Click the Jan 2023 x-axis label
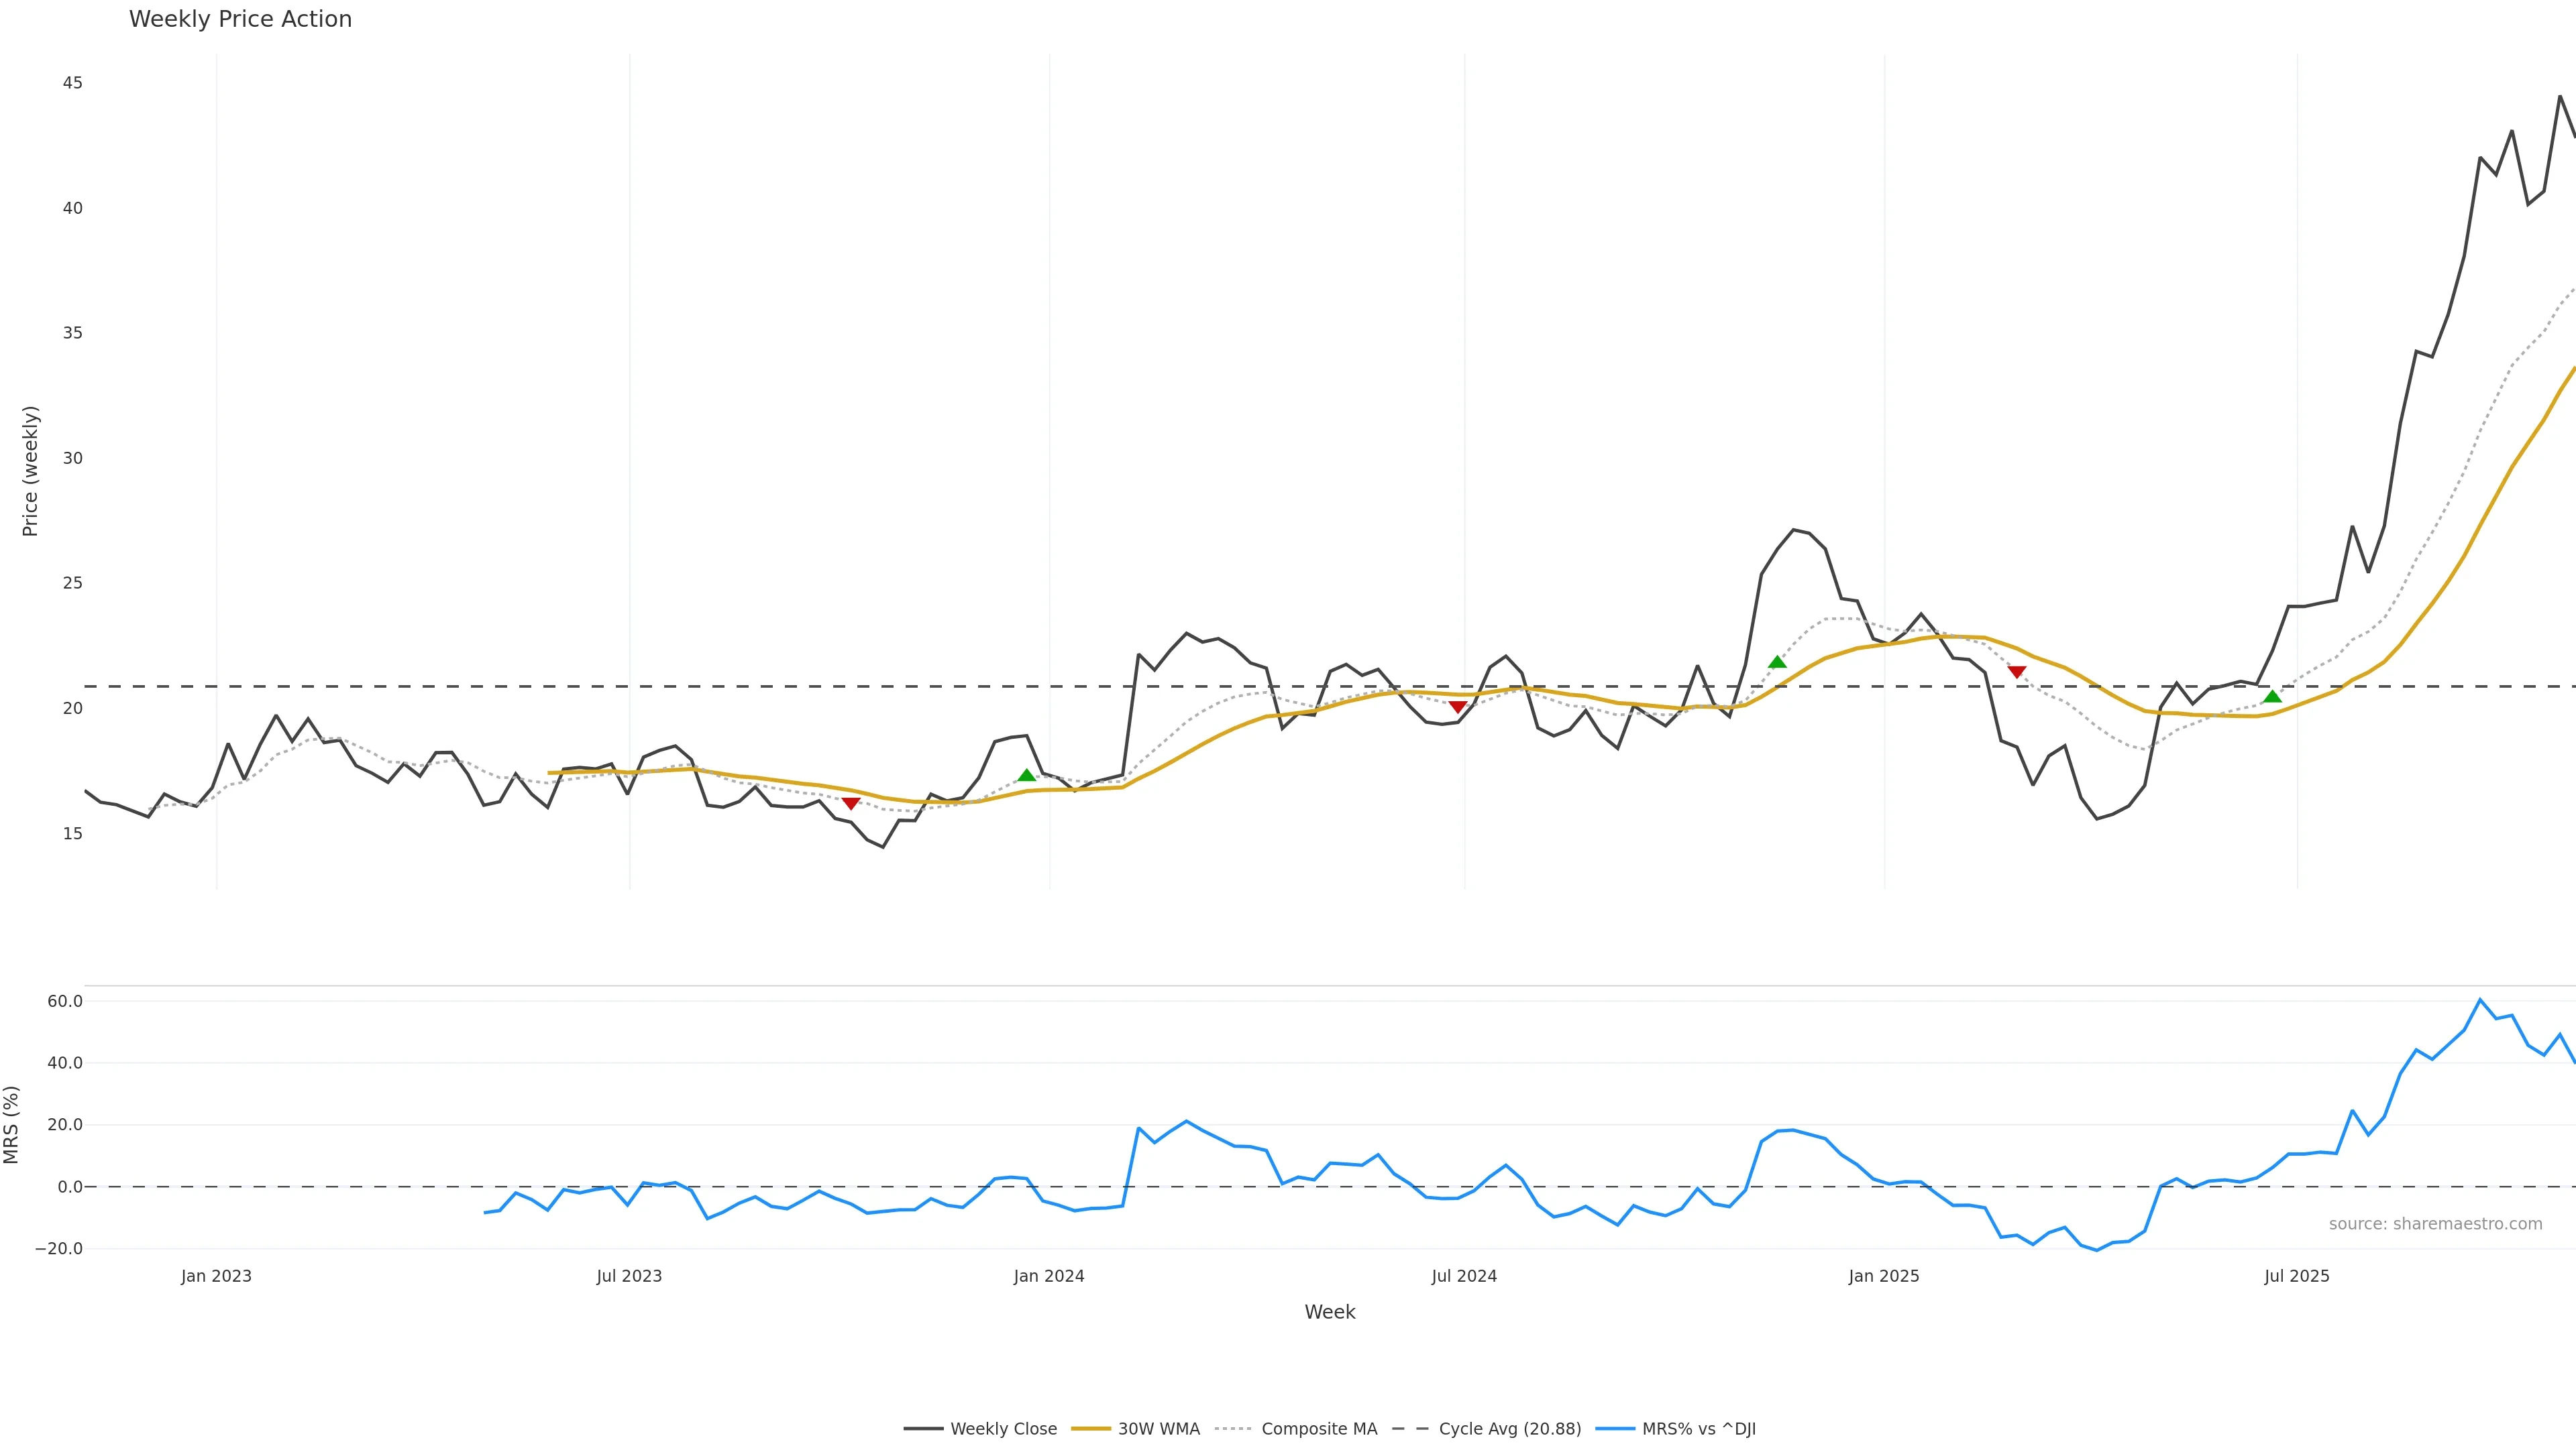 [x=216, y=1276]
